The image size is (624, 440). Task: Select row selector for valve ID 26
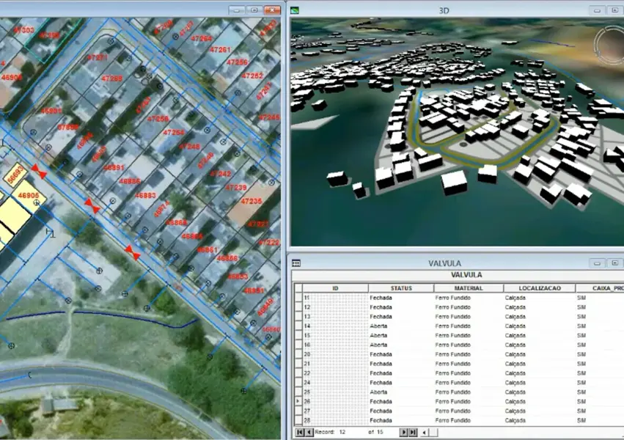298,401
